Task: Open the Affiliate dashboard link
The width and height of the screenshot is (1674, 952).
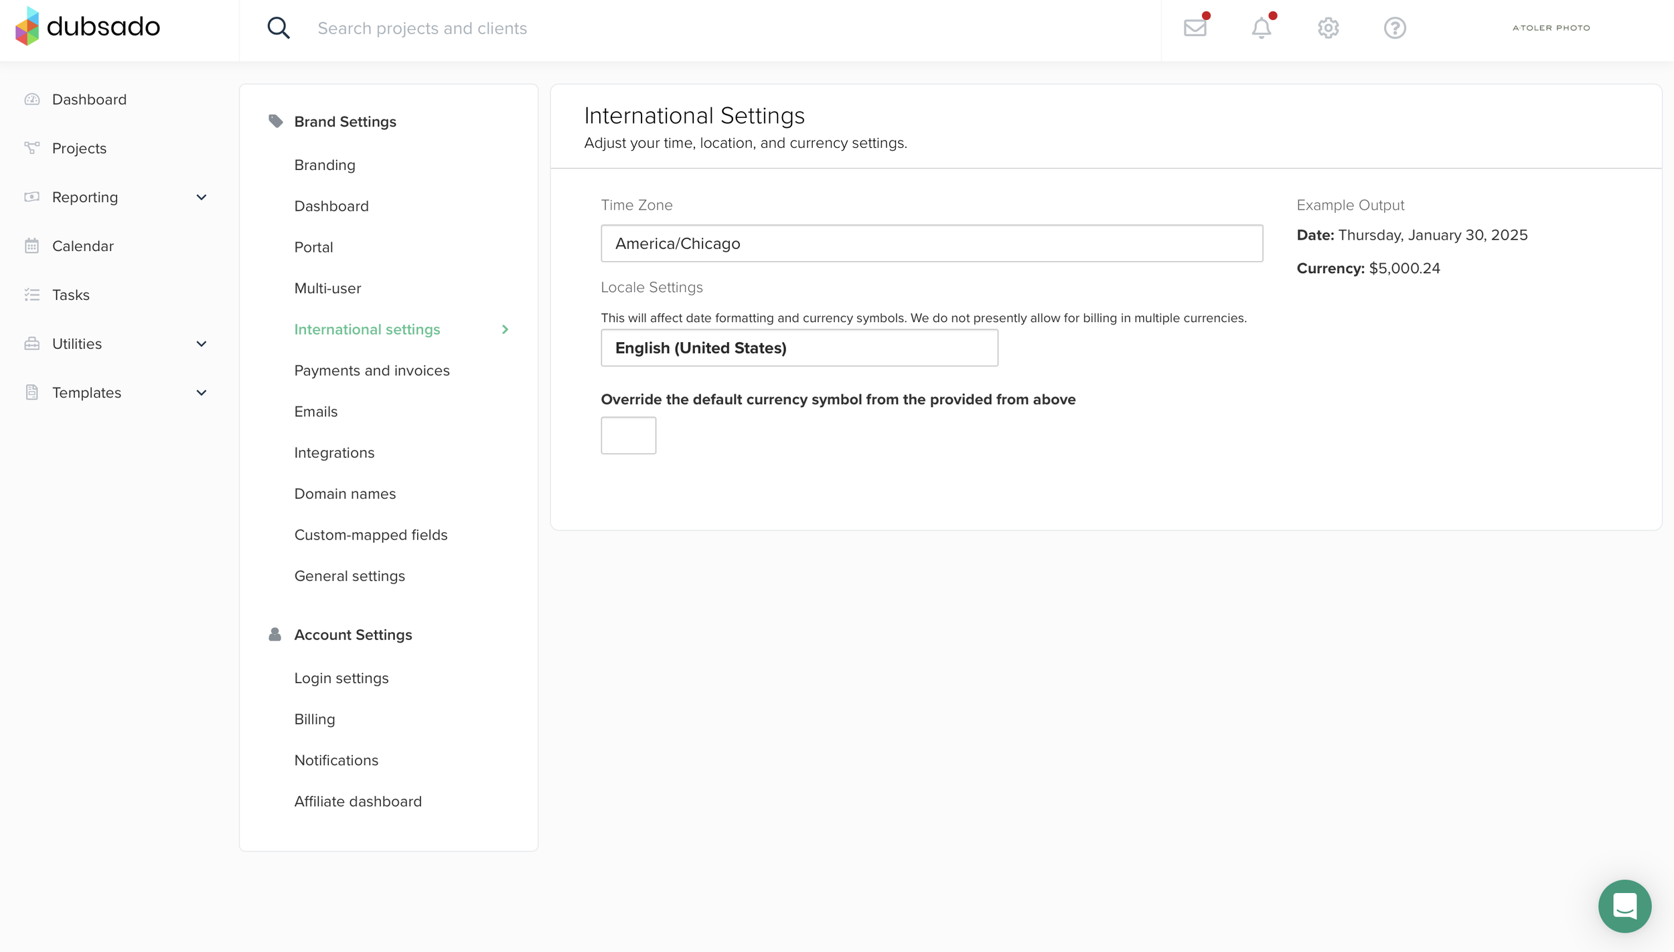Action: (x=358, y=801)
